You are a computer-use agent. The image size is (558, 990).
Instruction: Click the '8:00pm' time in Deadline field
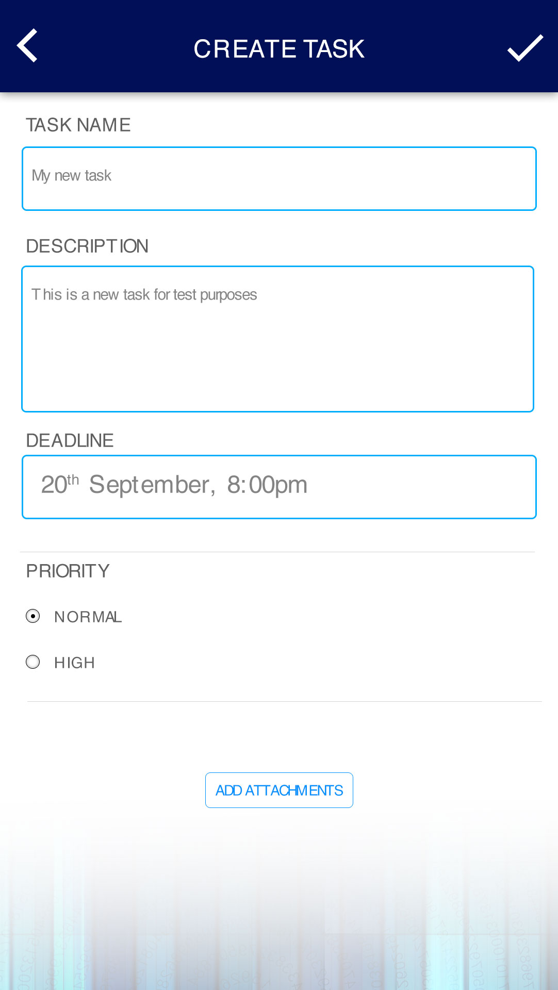pyautogui.click(x=267, y=485)
